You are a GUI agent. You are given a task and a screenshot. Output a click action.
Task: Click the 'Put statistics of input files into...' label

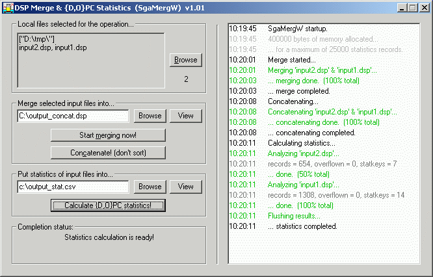(x=65, y=174)
